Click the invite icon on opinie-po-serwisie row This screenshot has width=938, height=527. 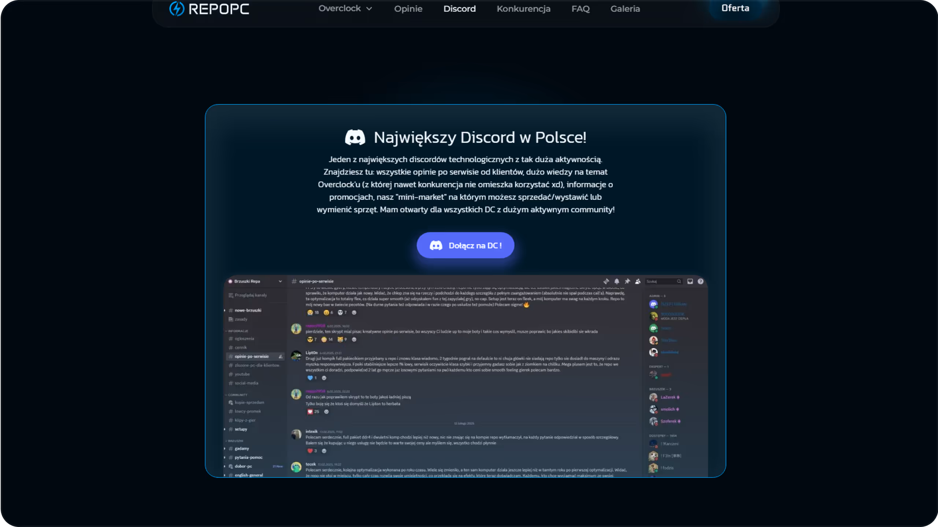[x=281, y=356]
